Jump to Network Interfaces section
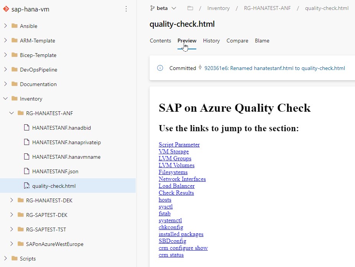355x267 pixels. [182, 179]
